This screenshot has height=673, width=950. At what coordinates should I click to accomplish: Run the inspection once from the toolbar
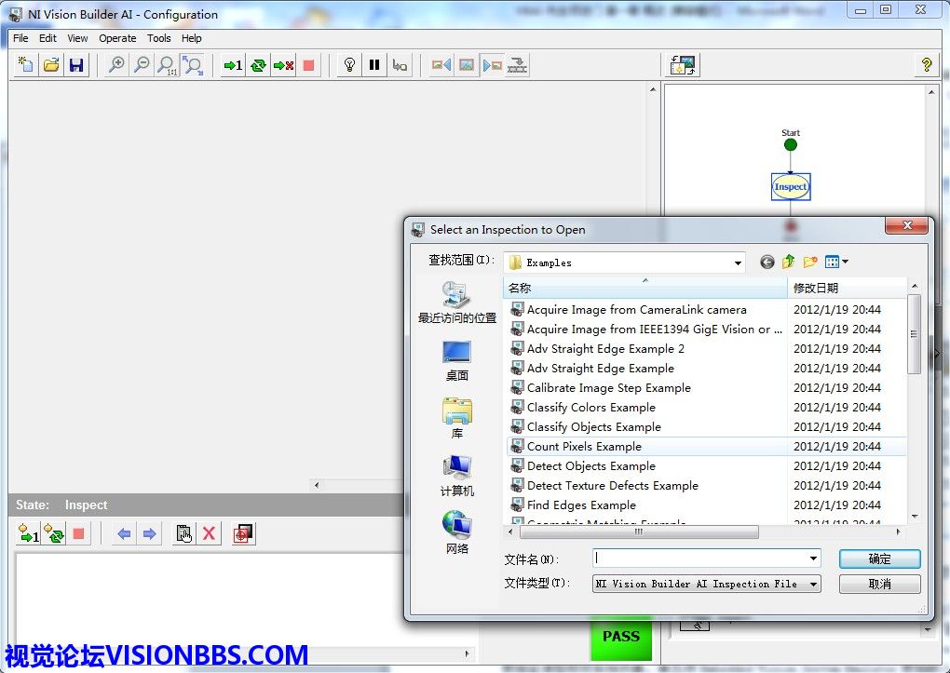[x=233, y=65]
